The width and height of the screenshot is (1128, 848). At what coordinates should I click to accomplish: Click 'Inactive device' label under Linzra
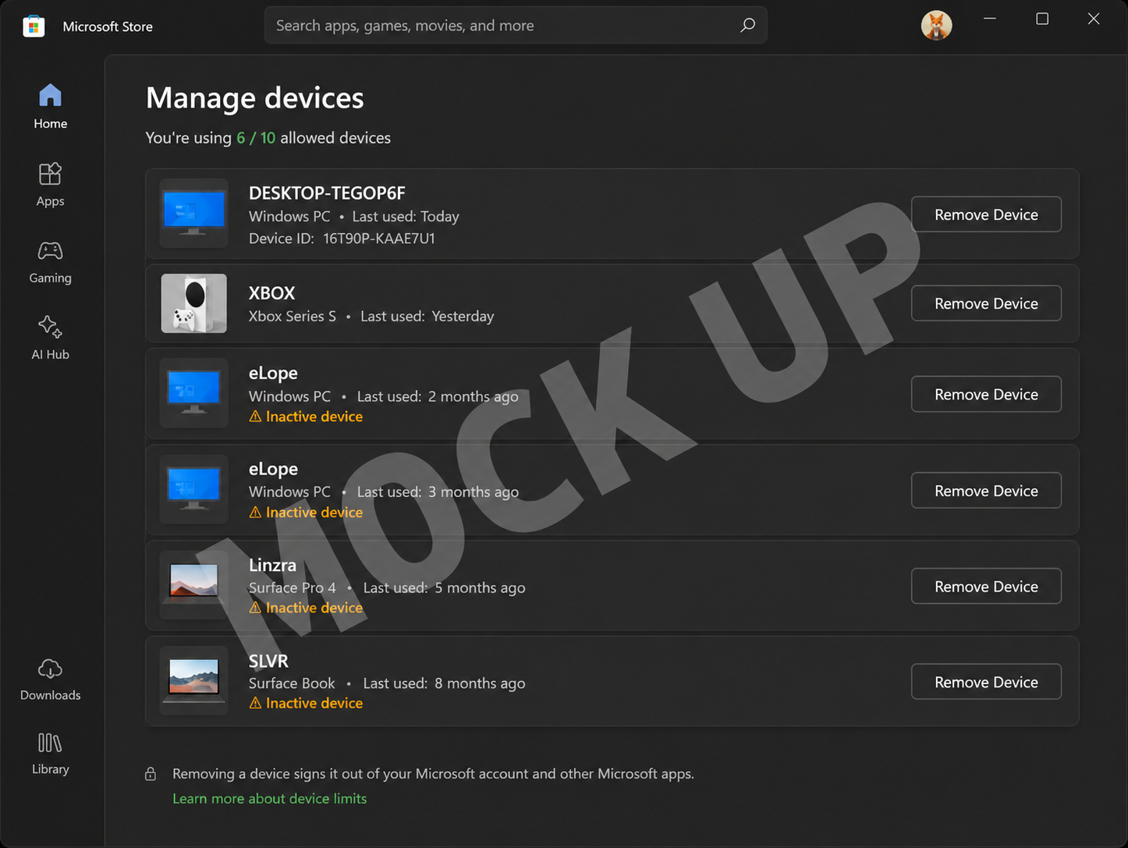[314, 608]
